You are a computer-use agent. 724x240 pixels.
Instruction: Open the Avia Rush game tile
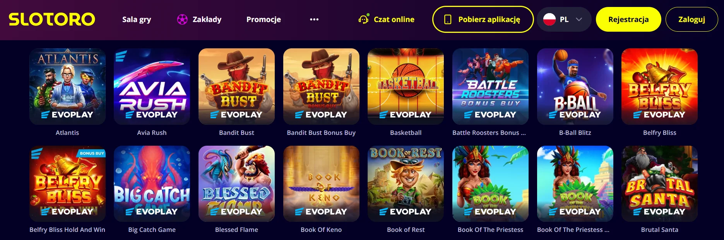152,86
